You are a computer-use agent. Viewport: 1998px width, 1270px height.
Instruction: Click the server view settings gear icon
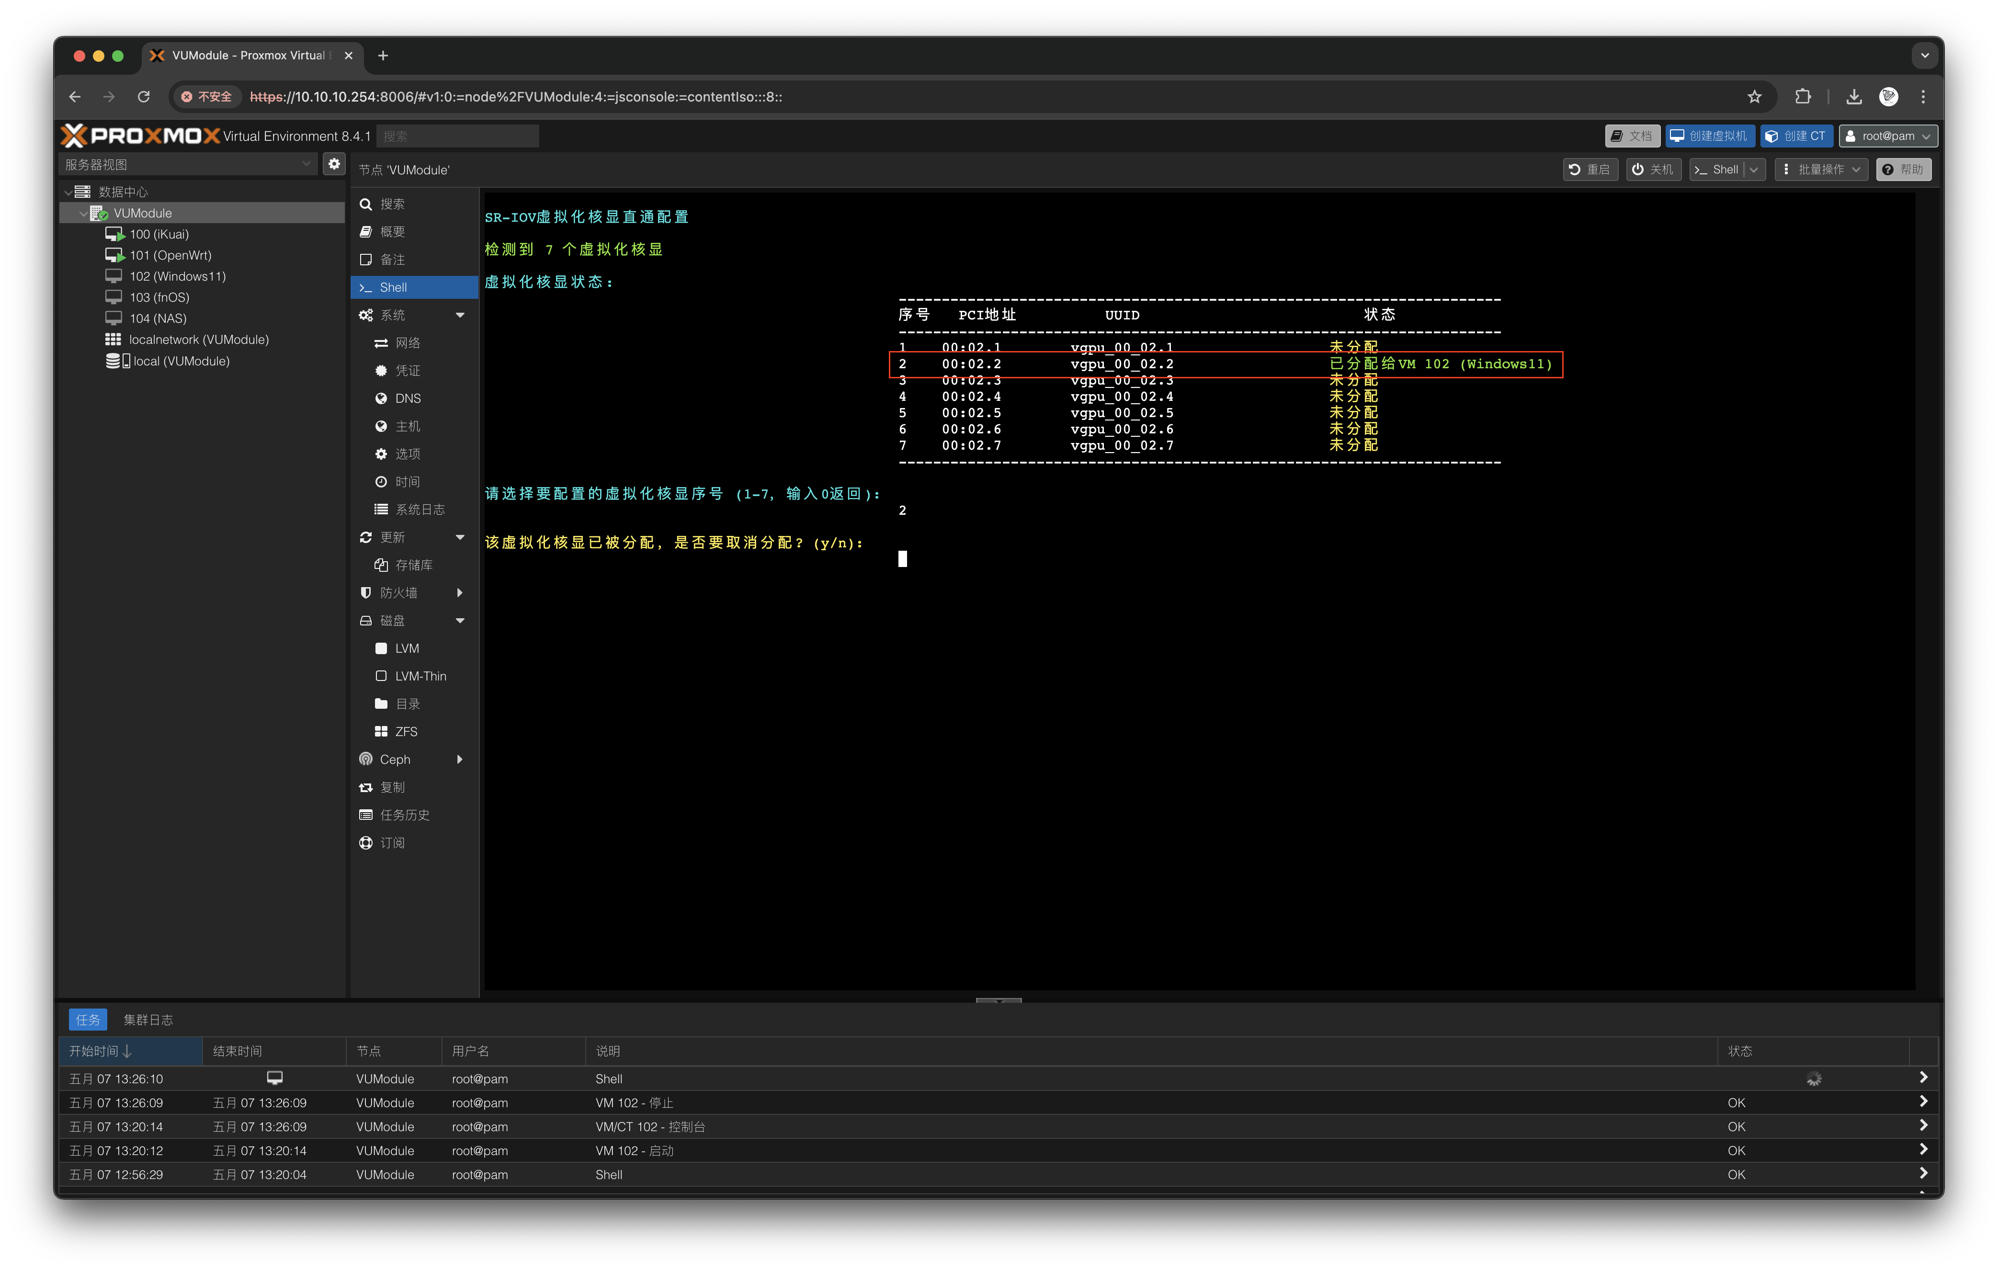(333, 164)
